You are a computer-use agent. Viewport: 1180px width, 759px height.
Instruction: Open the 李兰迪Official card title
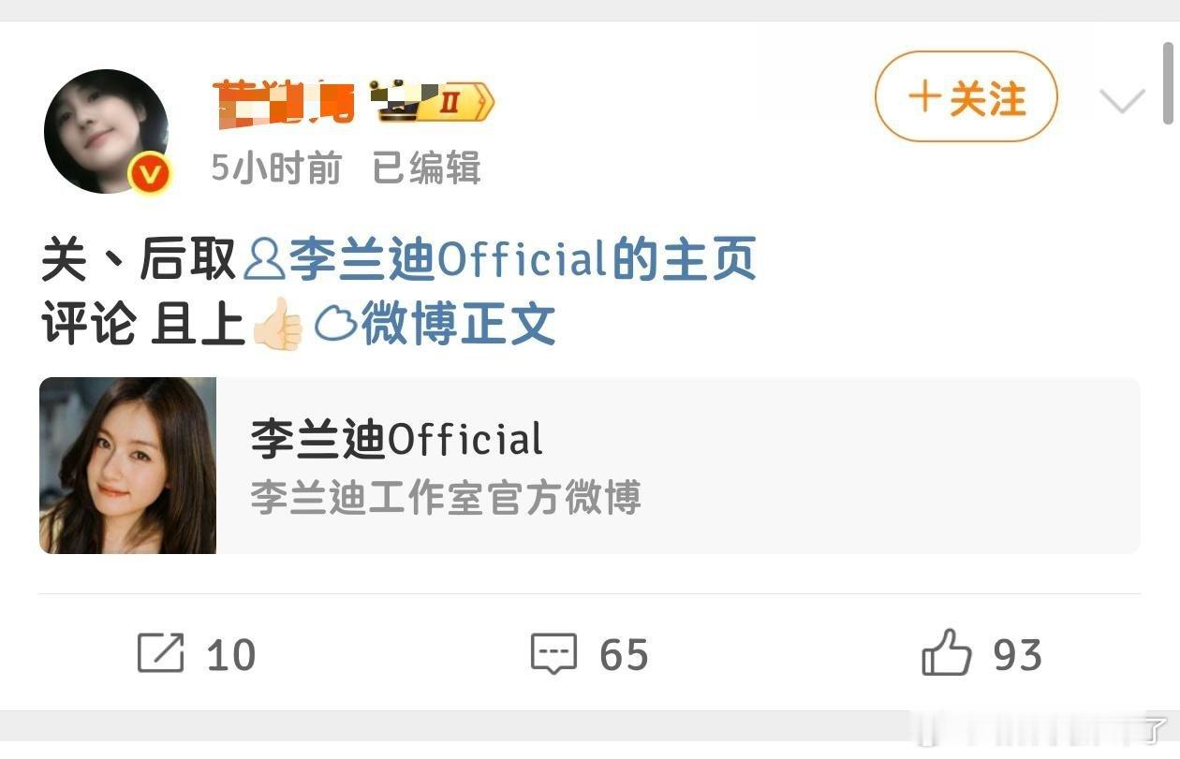tap(397, 438)
